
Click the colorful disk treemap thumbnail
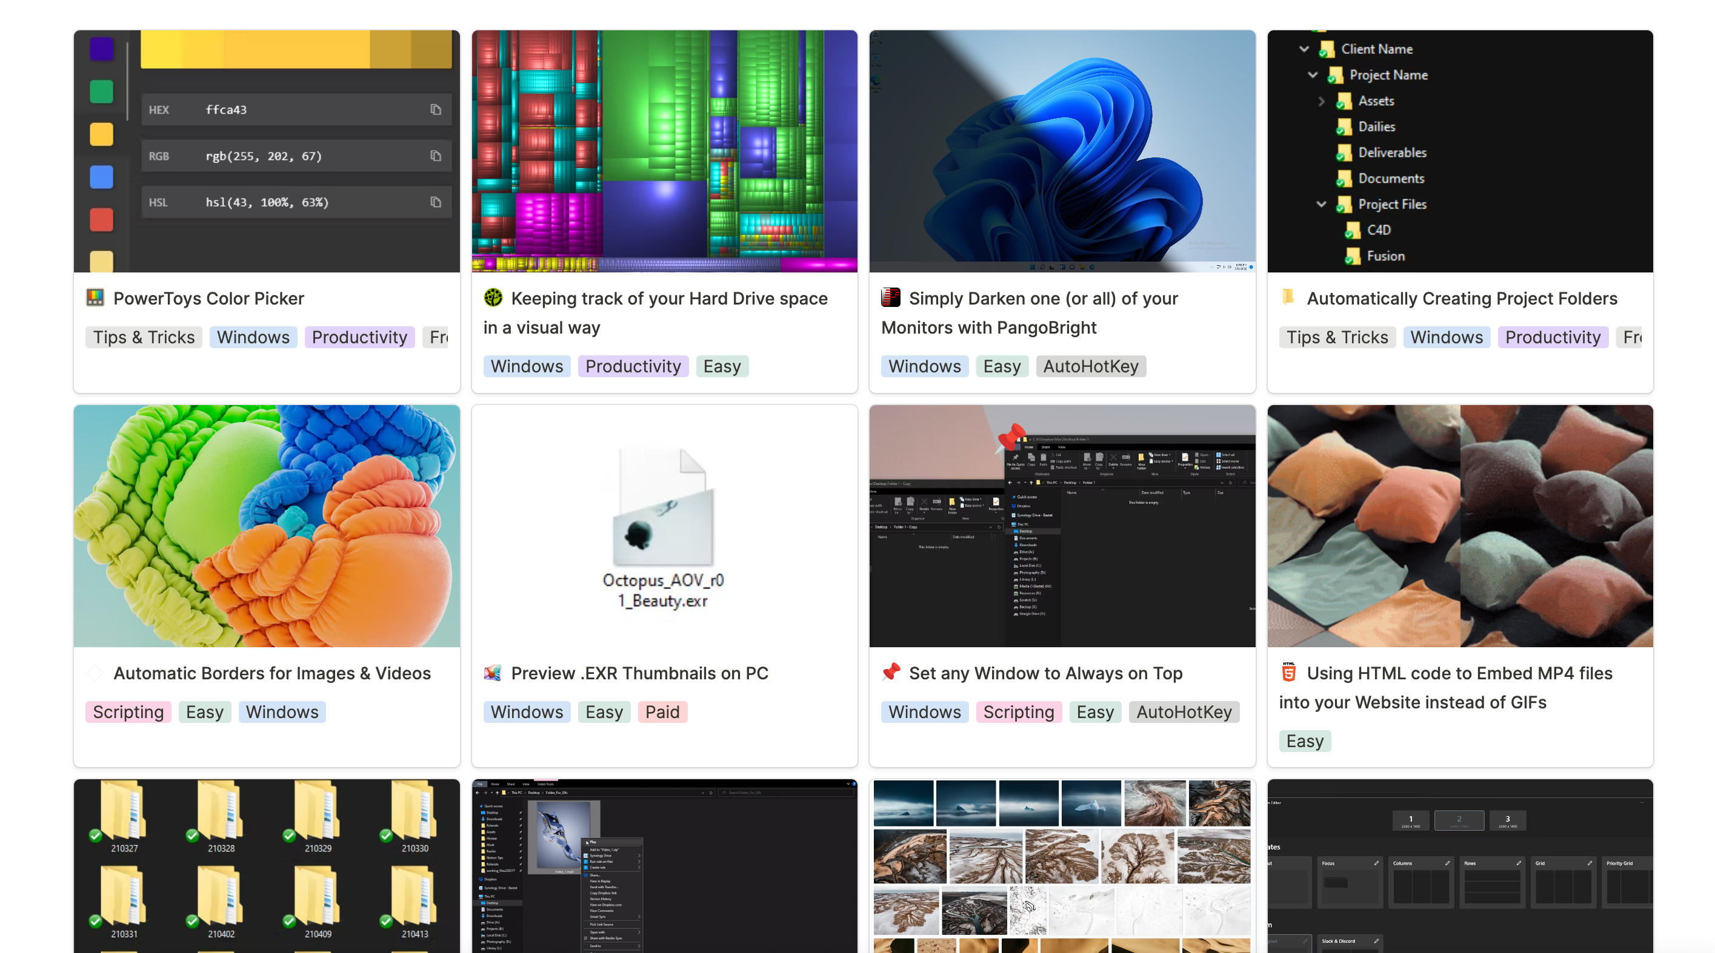point(664,151)
